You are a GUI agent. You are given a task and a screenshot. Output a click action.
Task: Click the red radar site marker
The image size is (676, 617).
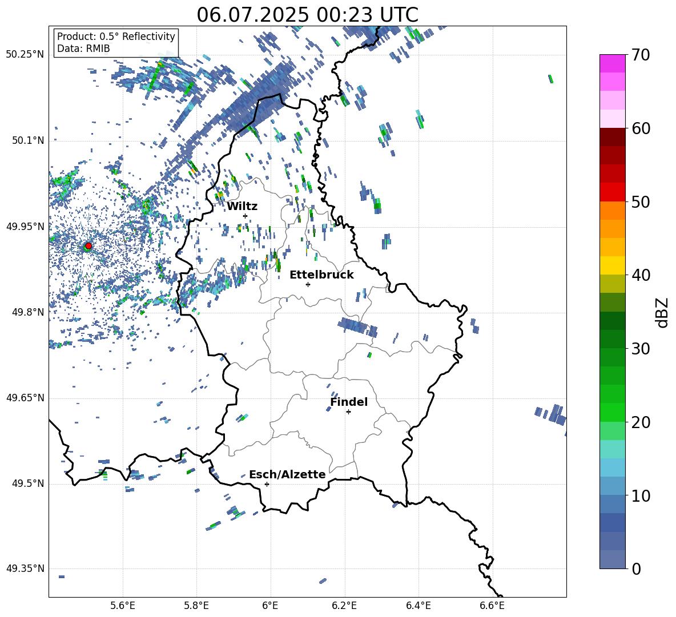coord(88,245)
